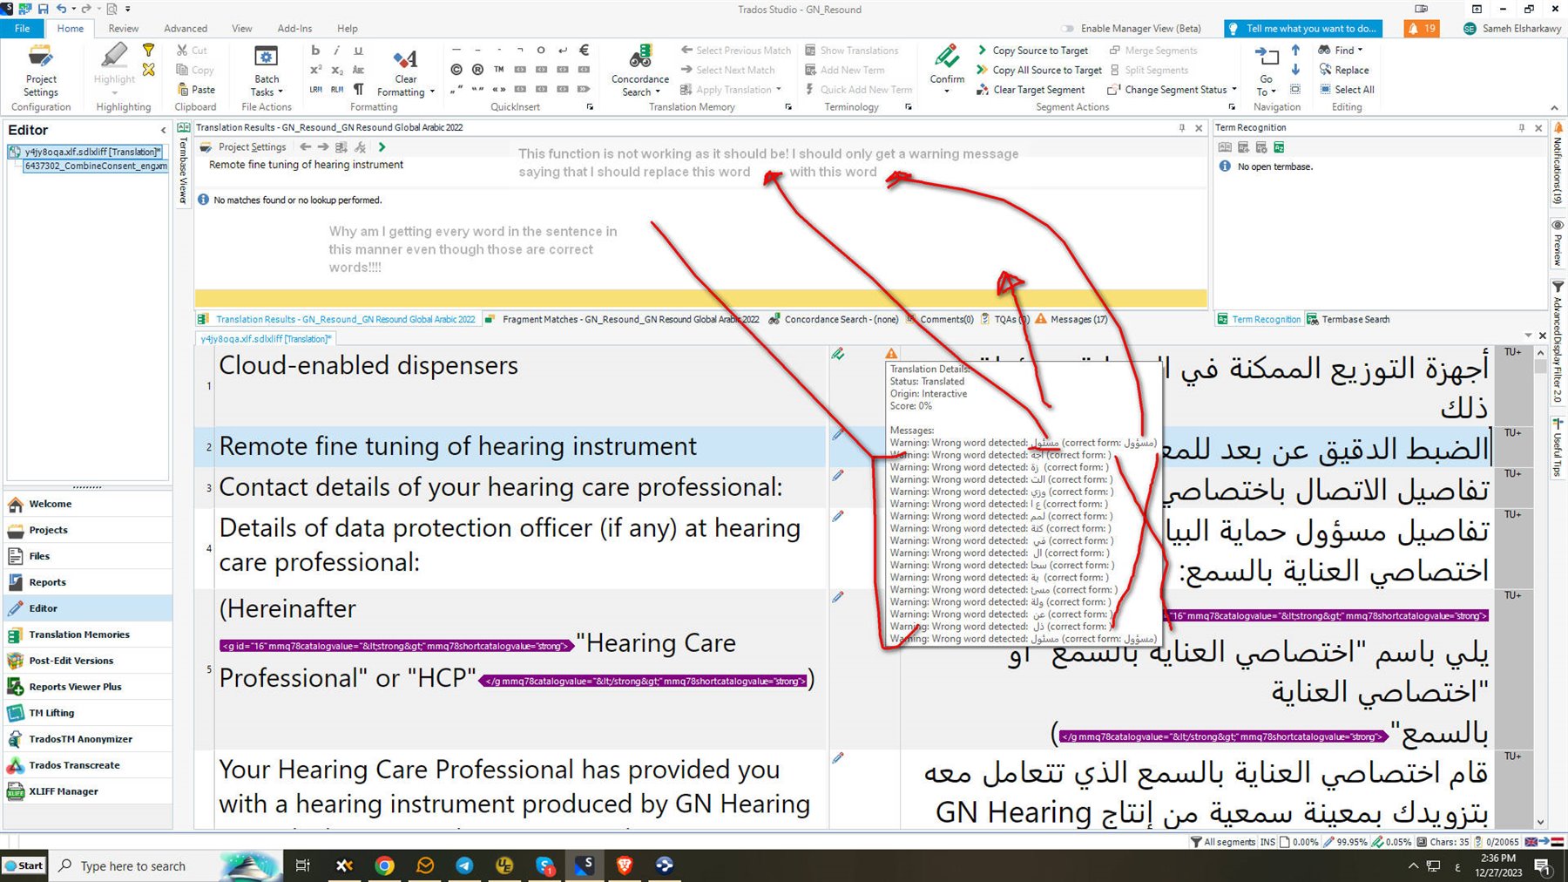Open XLIFF Manager view
The height and width of the screenshot is (882, 1568).
[87, 791]
